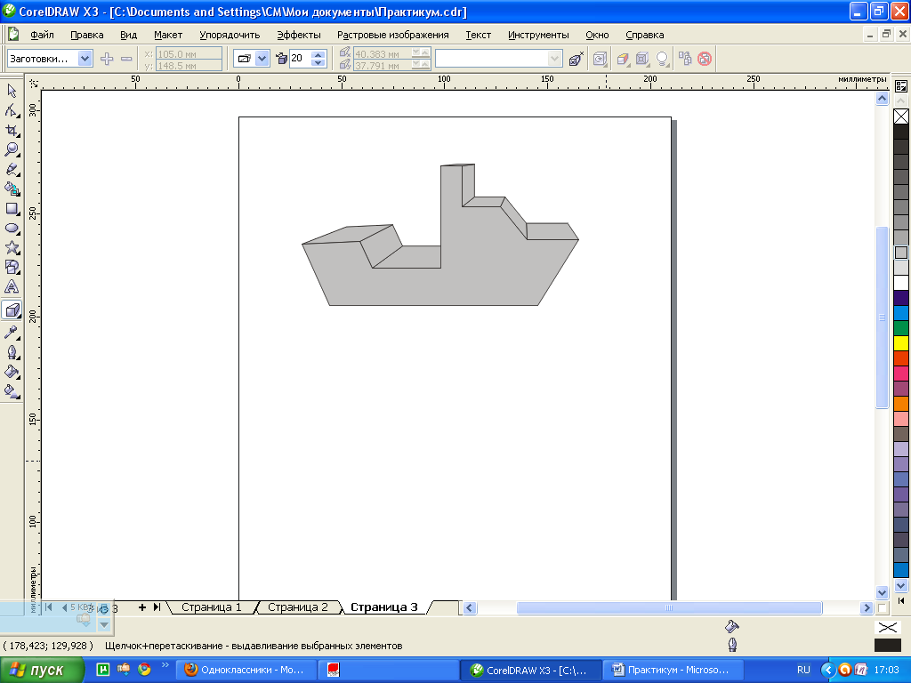Open the Окно menu

point(597,35)
